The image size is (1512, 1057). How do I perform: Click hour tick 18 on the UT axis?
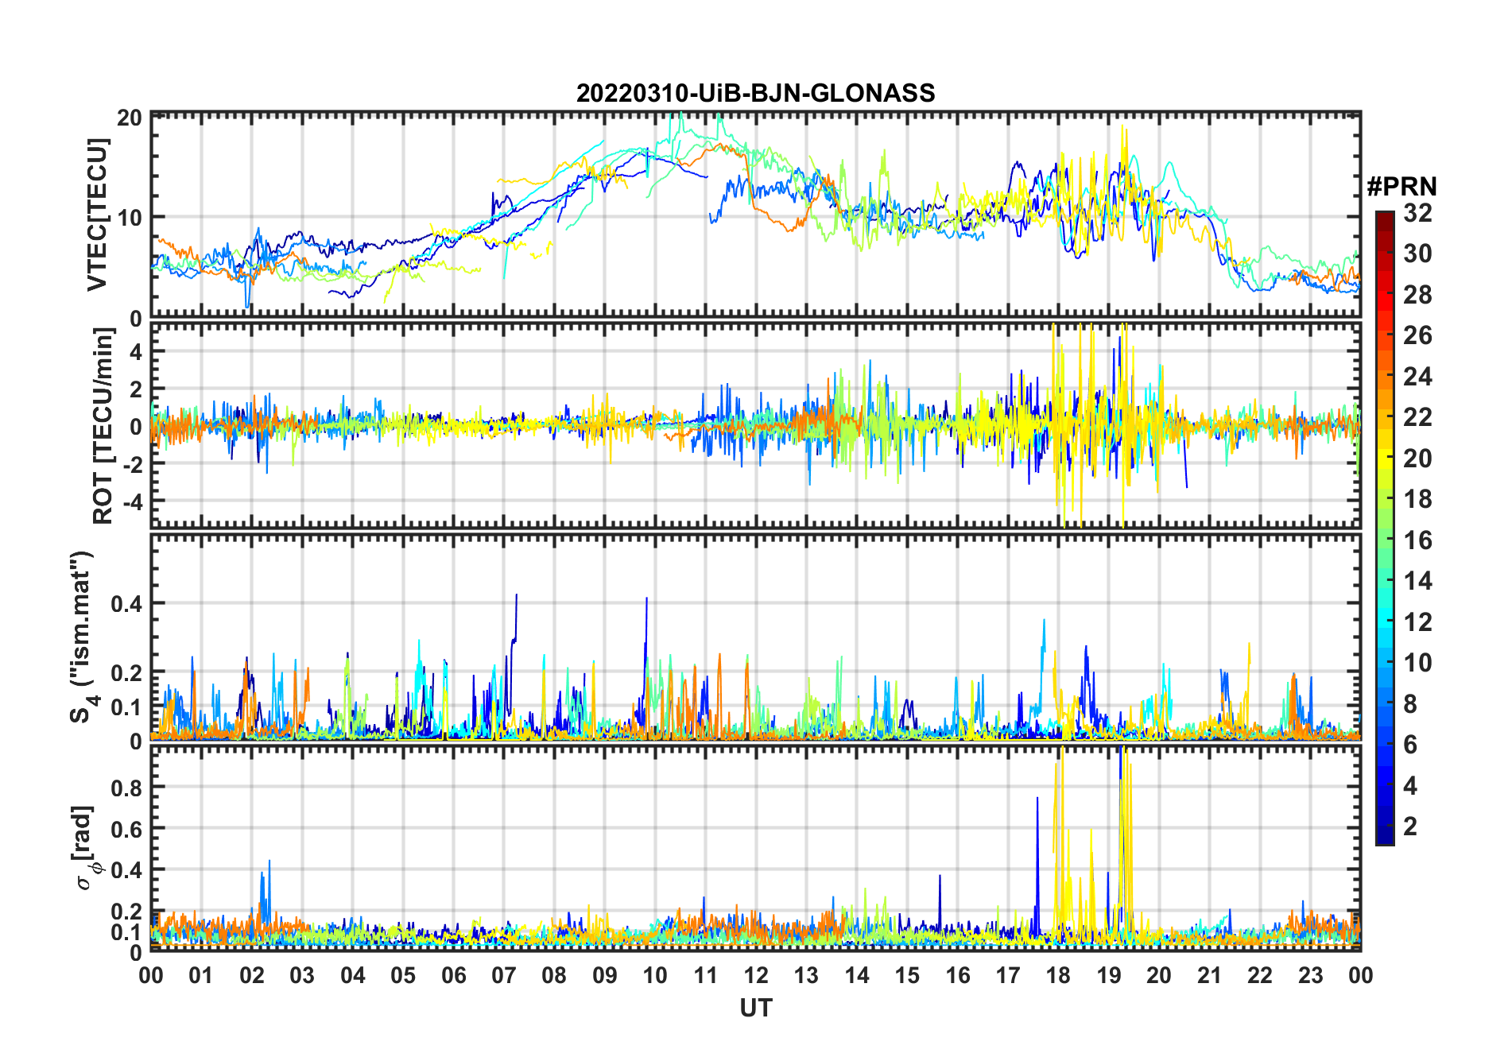pos(1058,975)
